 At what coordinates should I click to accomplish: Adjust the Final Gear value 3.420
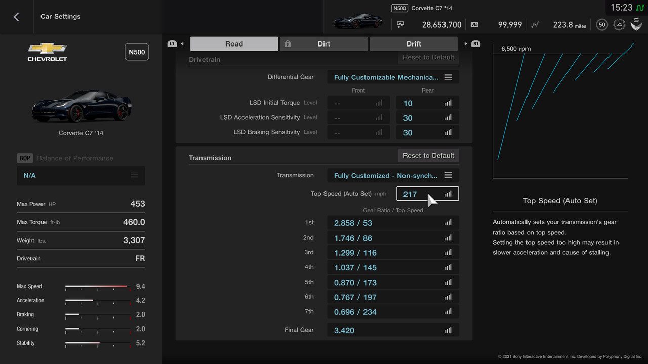click(x=393, y=330)
